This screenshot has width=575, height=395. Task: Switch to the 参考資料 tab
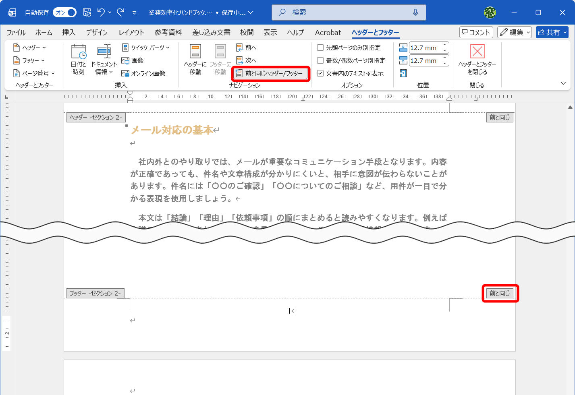pyautogui.click(x=168, y=32)
